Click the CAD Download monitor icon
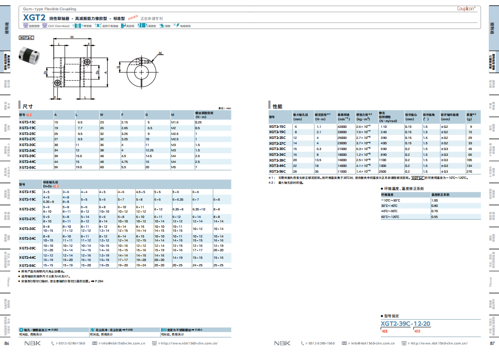 [44, 26]
